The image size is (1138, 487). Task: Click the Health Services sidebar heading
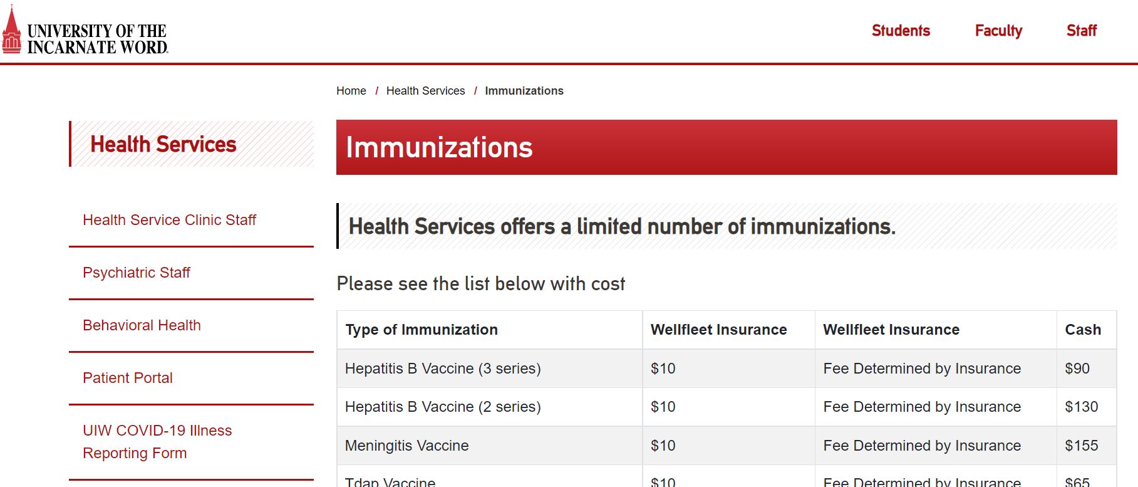(163, 144)
